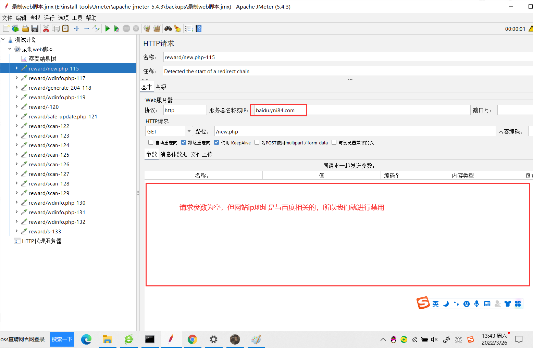
Task: Save the test plan with floppy icon
Action: click(x=35, y=28)
